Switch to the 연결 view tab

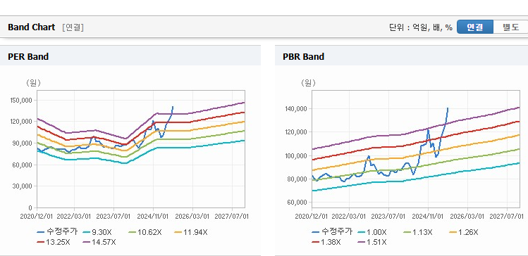tap(475, 27)
